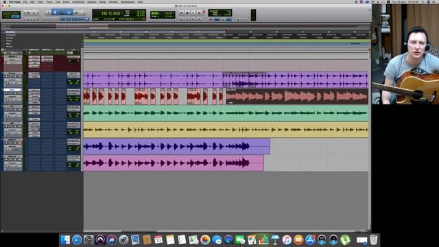Image resolution: width=439 pixels, height=247 pixels.
Task: Open first insert slot on red vocal track
Action: (x=34, y=91)
